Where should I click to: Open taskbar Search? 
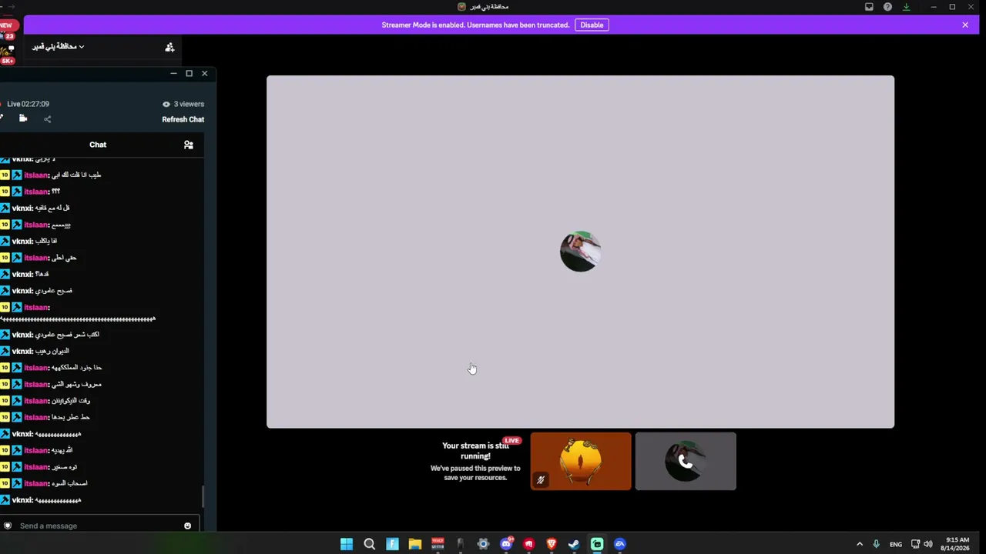[369, 544]
